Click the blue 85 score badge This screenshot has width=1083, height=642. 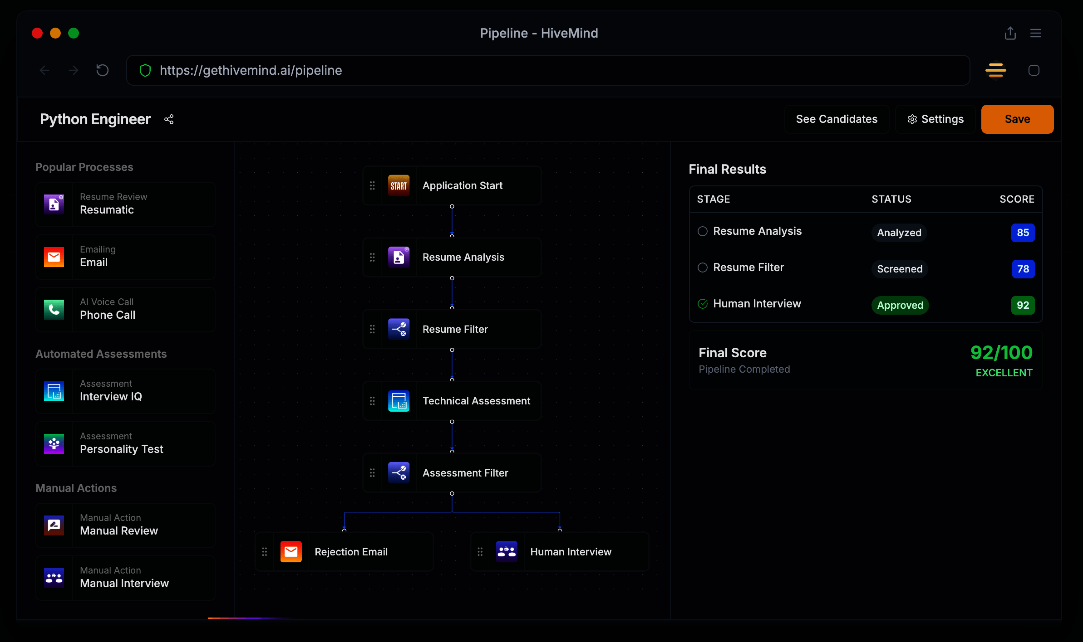[1023, 233]
